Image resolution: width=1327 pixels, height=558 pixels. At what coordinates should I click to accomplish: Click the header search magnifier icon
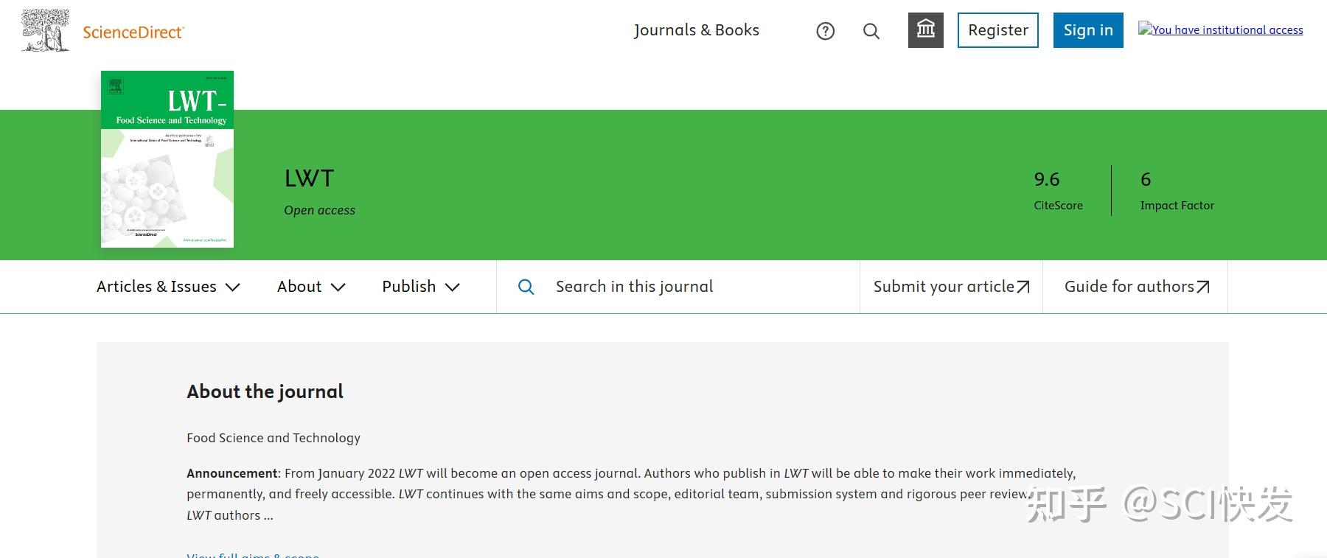(871, 31)
